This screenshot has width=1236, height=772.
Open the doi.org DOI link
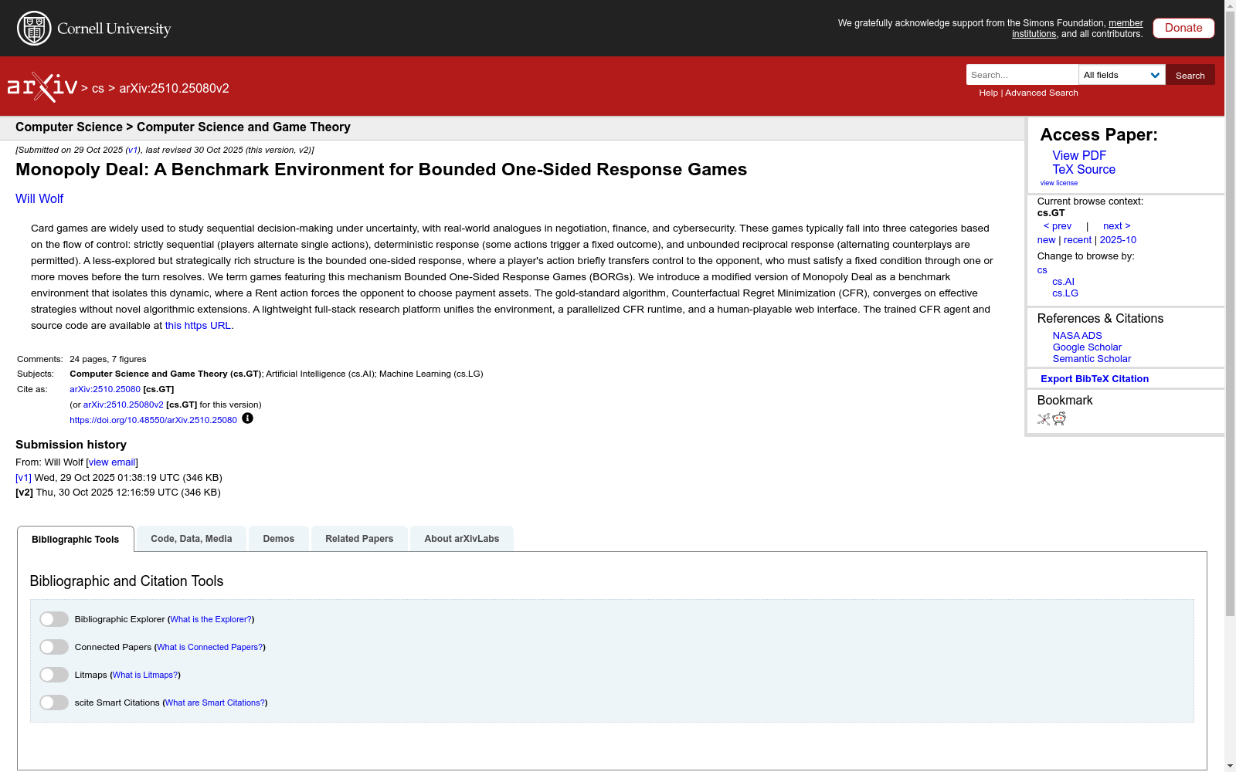(x=153, y=421)
